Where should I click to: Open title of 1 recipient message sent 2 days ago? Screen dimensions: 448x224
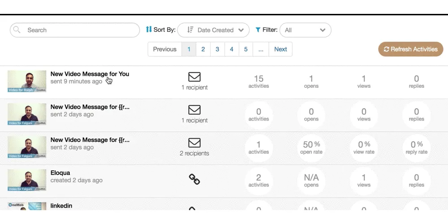pyautogui.click(x=90, y=107)
